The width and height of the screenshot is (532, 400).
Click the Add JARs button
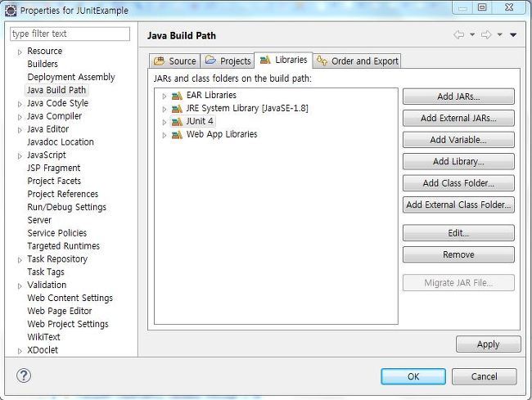[x=458, y=97]
